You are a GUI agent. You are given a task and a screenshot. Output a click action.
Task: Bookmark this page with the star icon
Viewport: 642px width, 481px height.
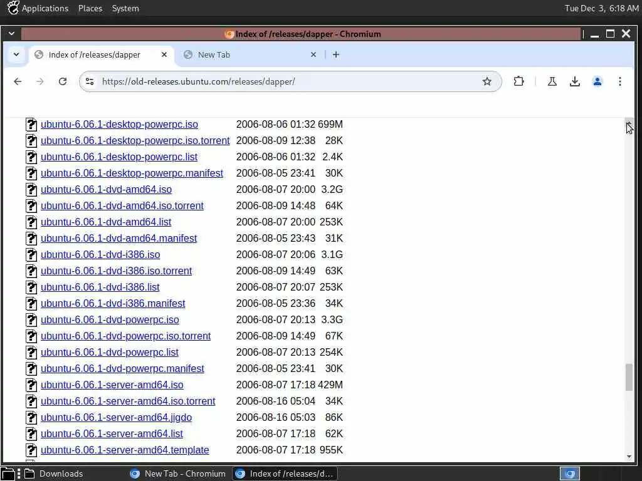click(487, 81)
